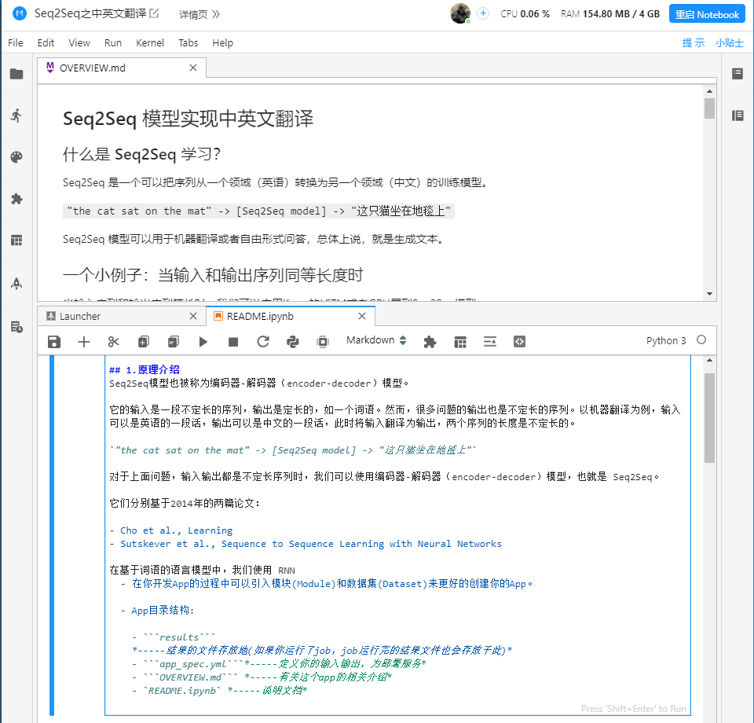The height and width of the screenshot is (723, 754).
Task: Open the running terminals and kernels panel
Action: [16, 115]
